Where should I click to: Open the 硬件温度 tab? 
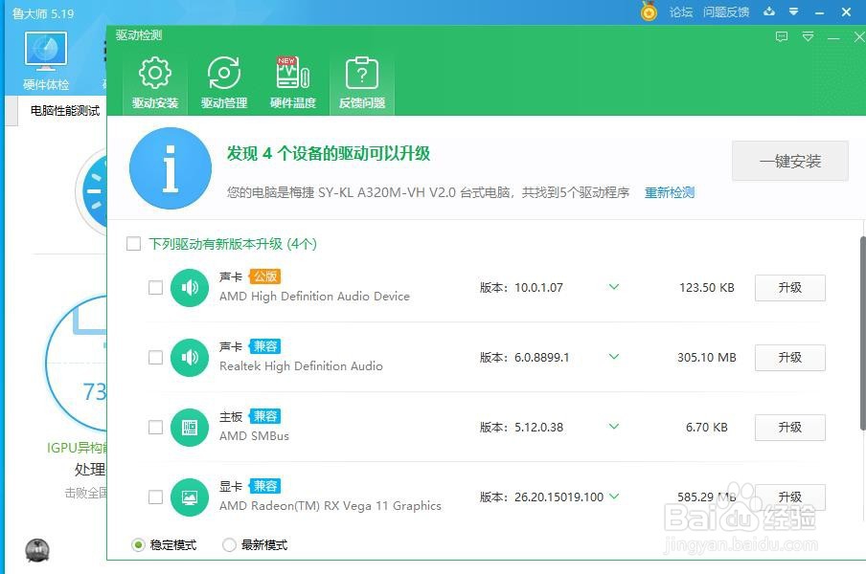coord(293,82)
